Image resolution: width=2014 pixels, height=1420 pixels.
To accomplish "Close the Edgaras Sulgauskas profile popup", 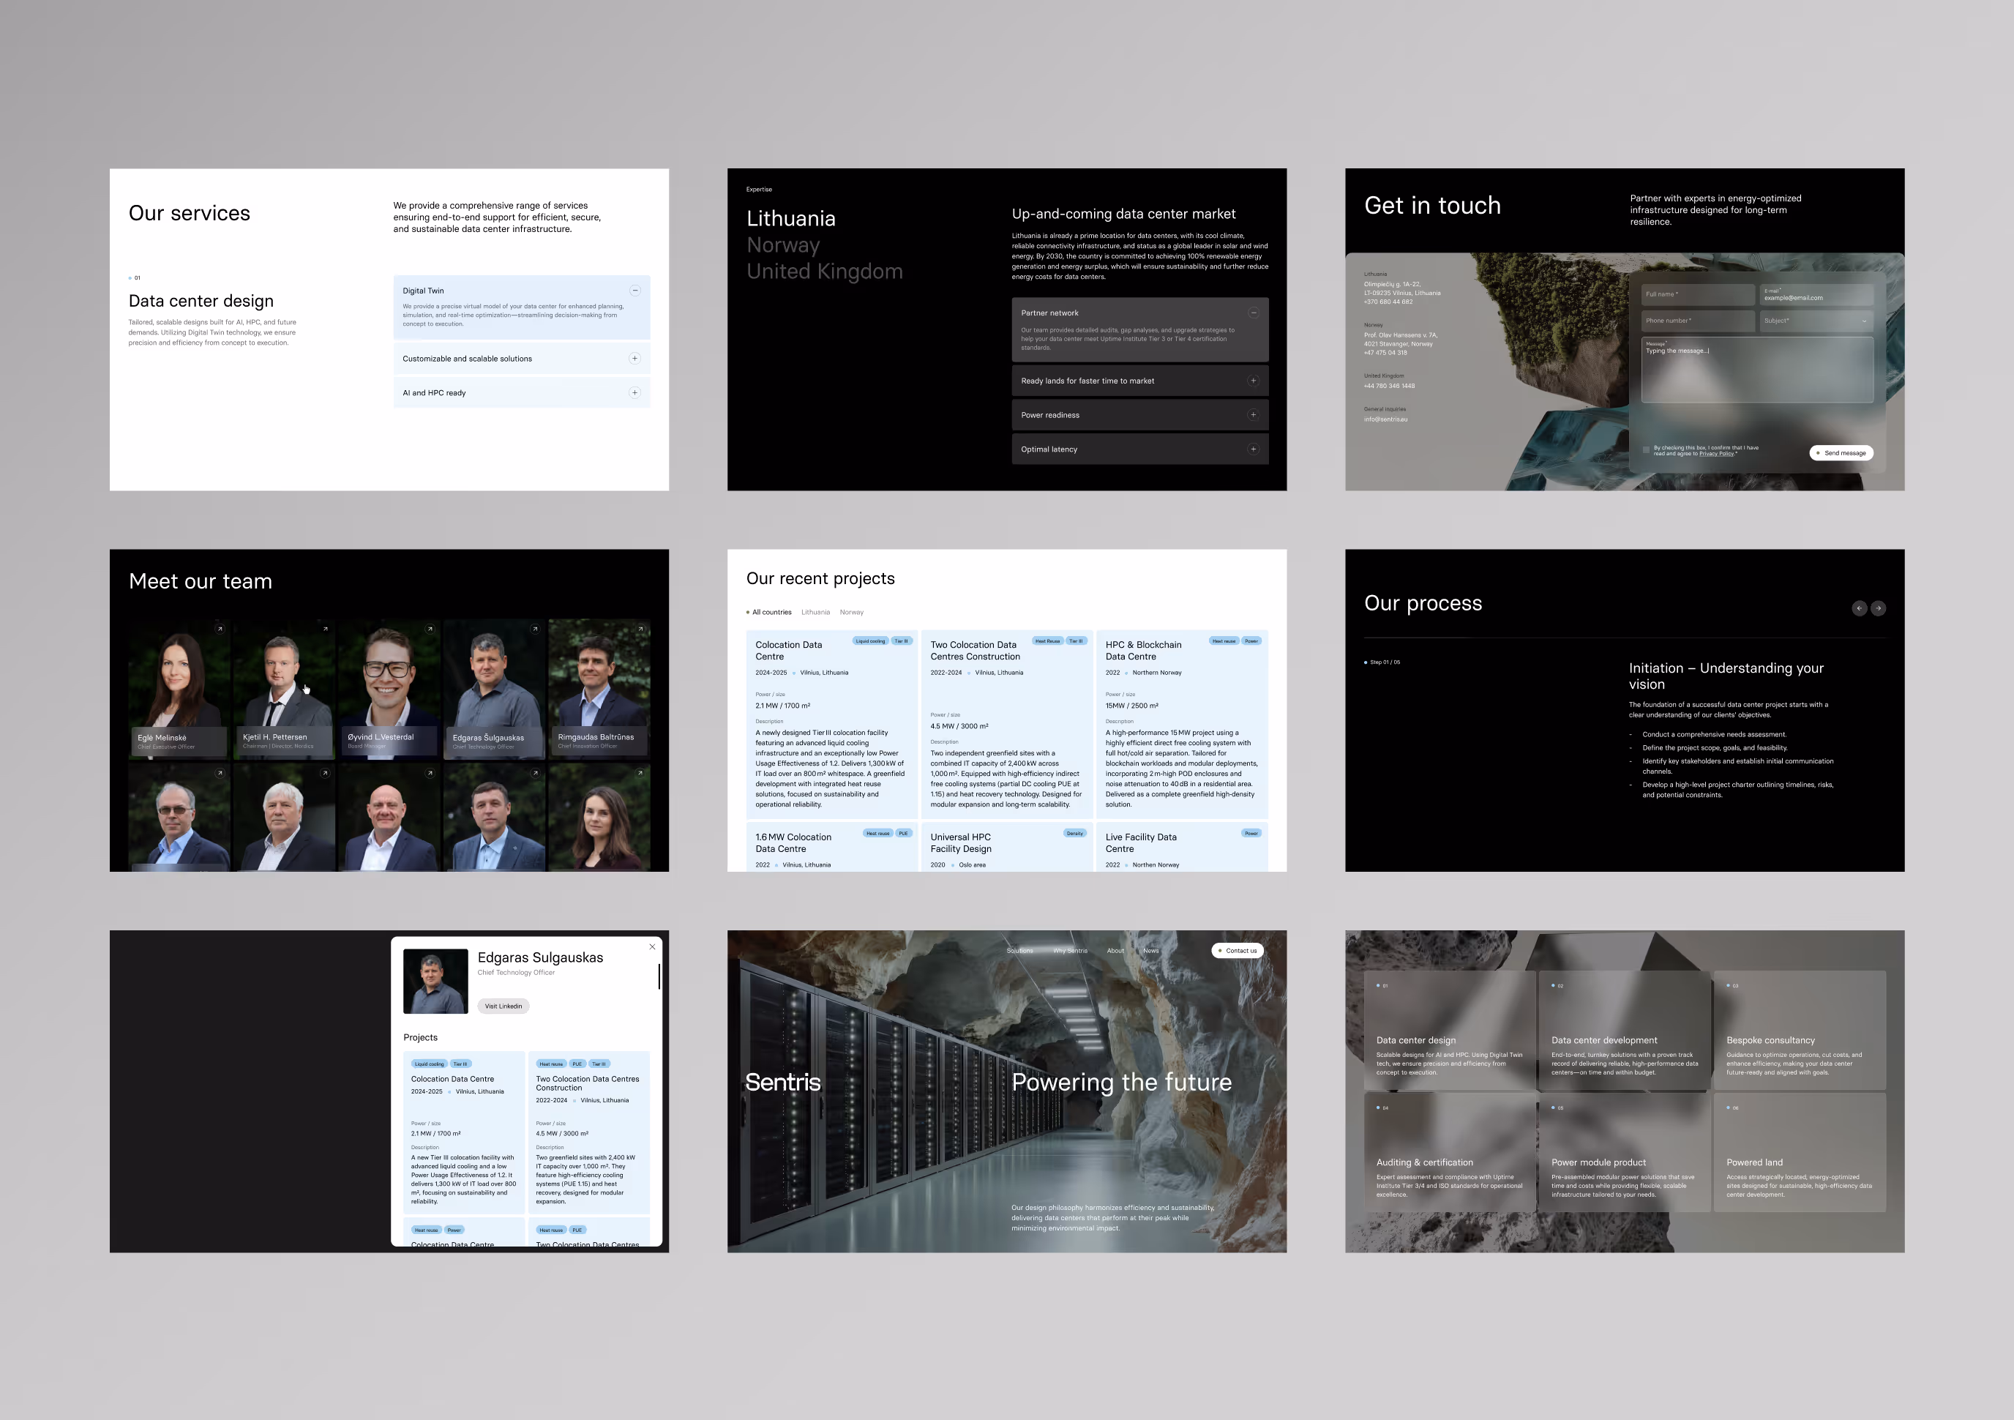I will tap(652, 946).
